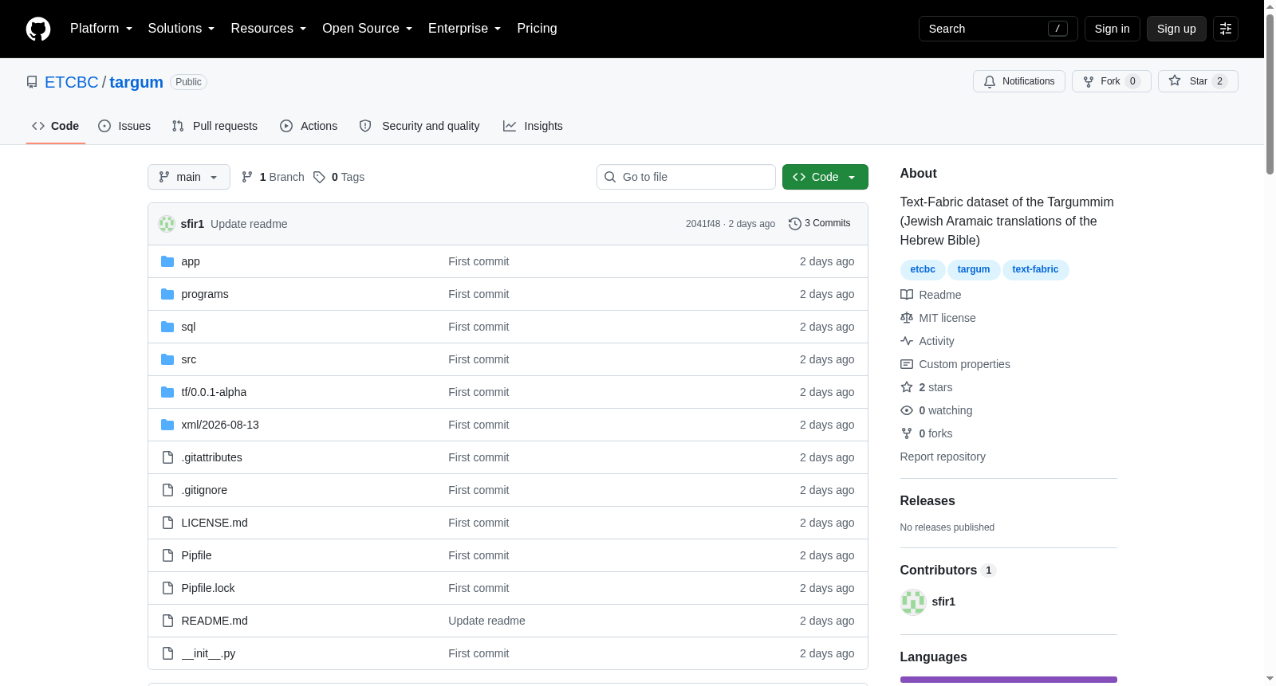Open Report repository link

click(x=943, y=457)
